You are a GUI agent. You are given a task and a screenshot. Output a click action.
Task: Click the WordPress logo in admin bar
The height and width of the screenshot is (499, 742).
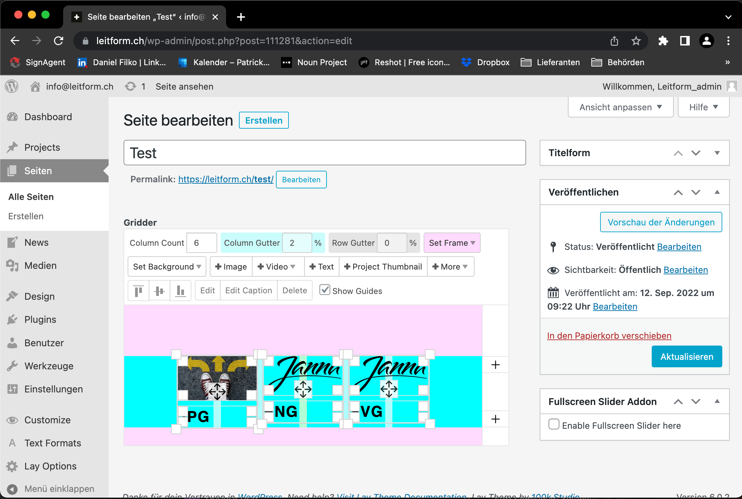(12, 87)
